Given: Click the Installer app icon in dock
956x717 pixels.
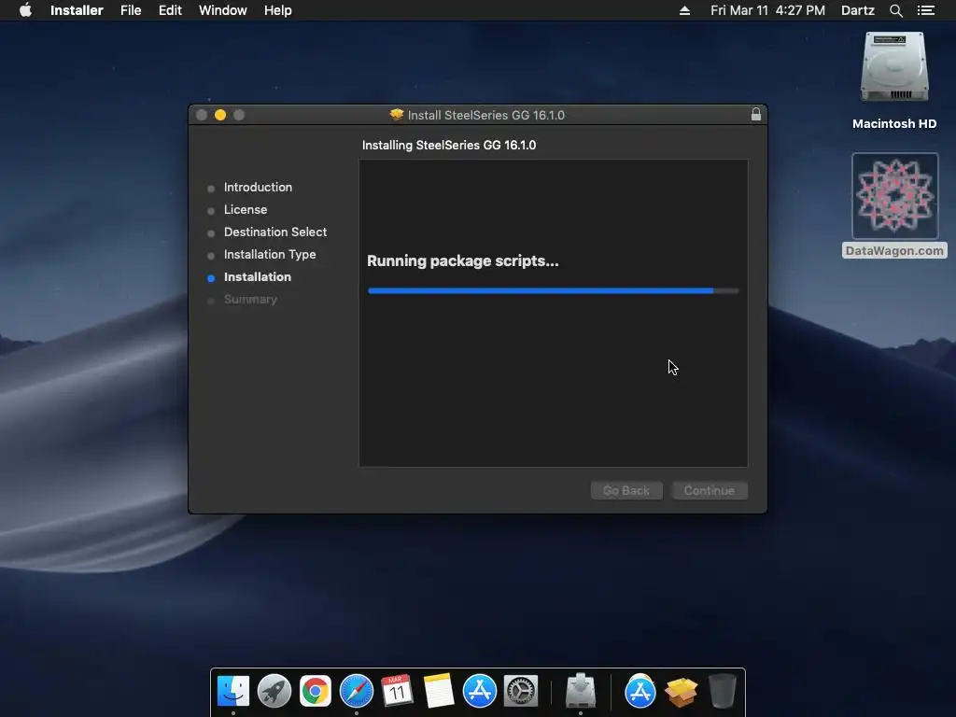Looking at the screenshot, I should [x=581, y=690].
